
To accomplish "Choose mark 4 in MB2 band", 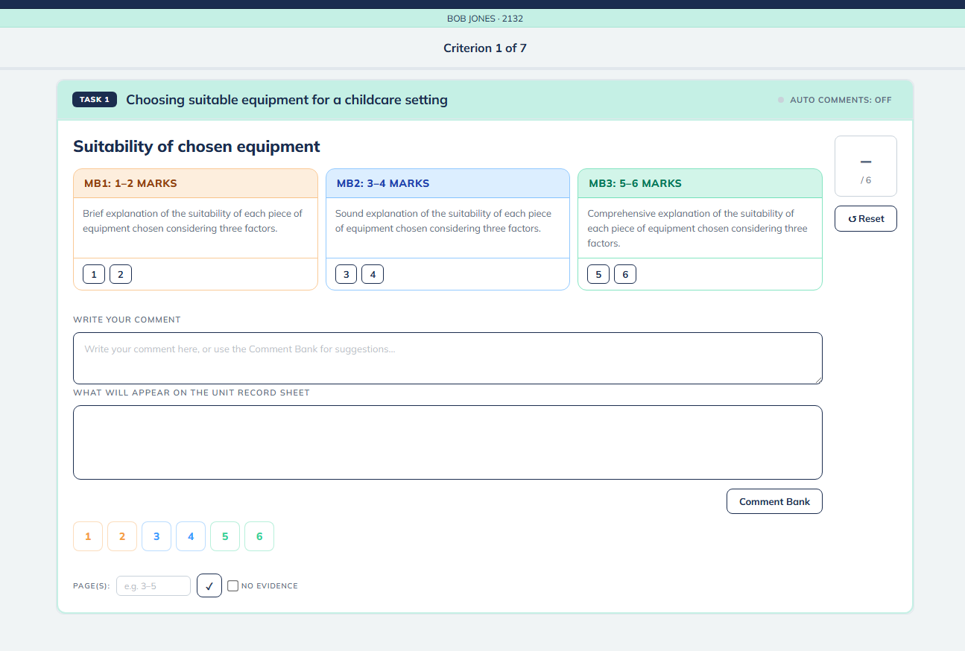I will tap(373, 274).
